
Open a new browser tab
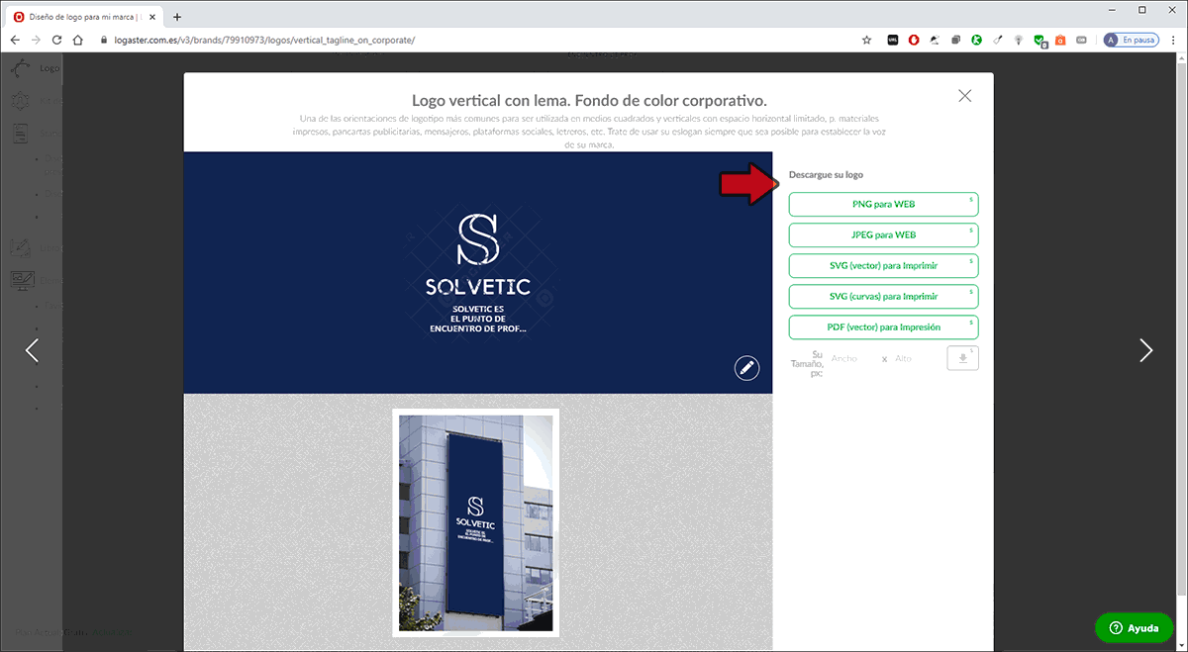(177, 17)
